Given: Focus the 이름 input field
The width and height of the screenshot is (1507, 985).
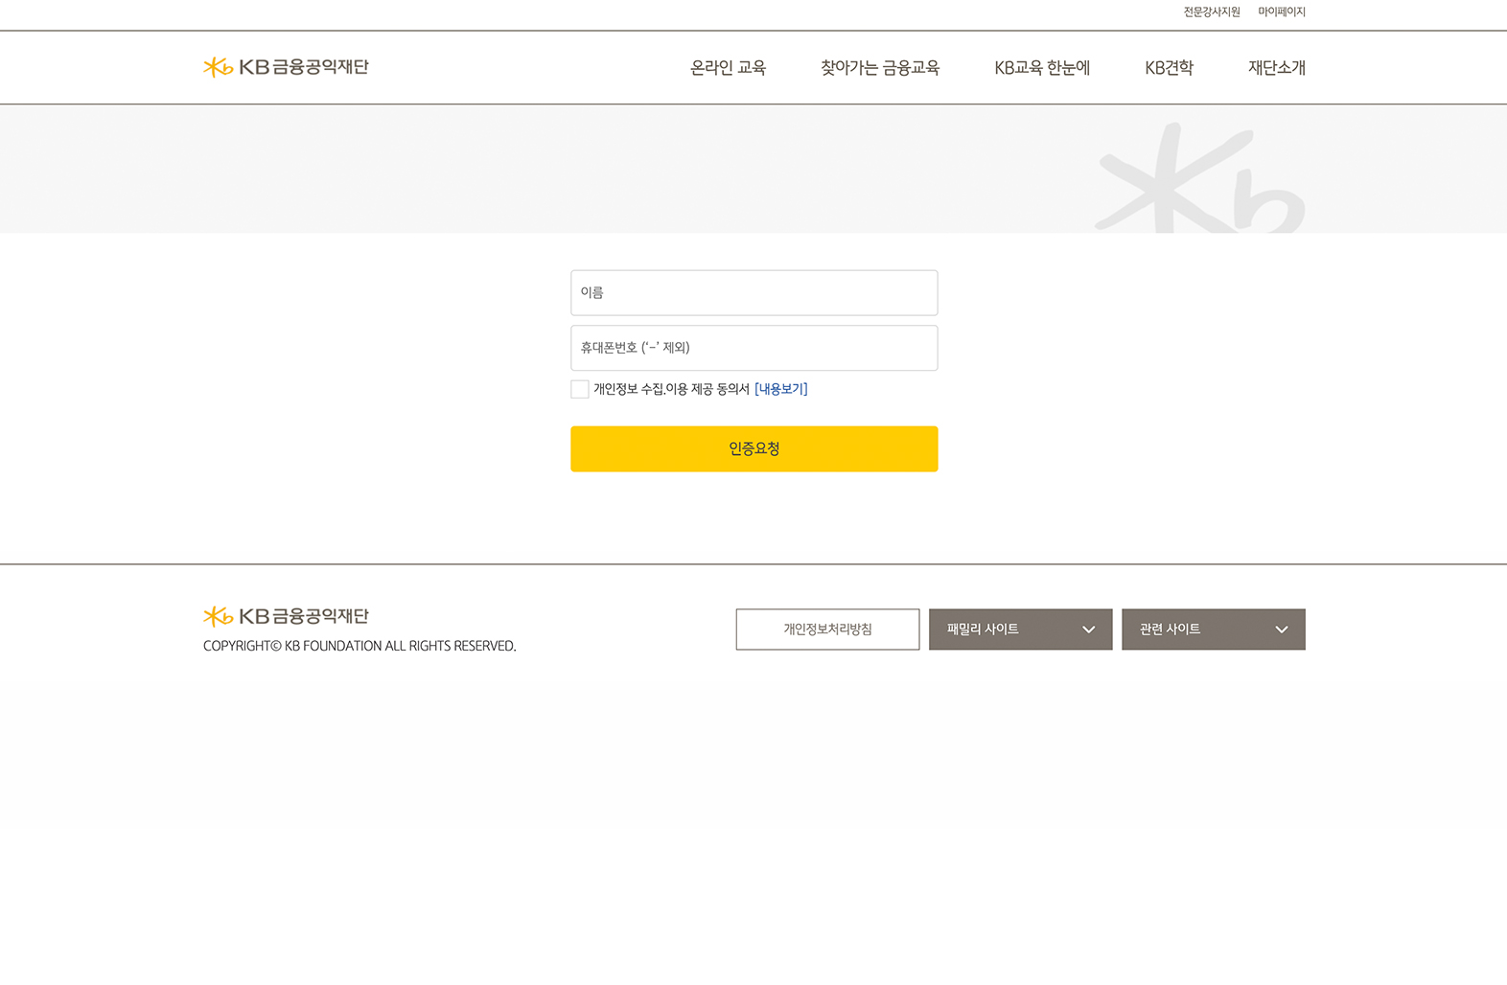Looking at the screenshot, I should pos(754,293).
